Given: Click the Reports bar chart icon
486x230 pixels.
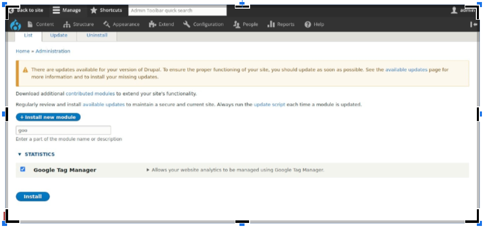Looking at the screenshot, I should [x=271, y=24].
